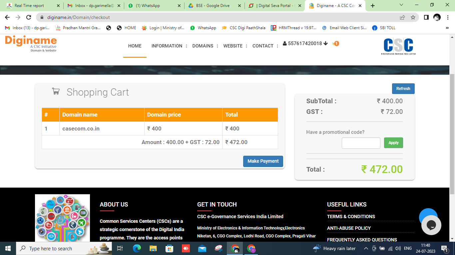Click the Windows taskbar search box

tap(65, 248)
